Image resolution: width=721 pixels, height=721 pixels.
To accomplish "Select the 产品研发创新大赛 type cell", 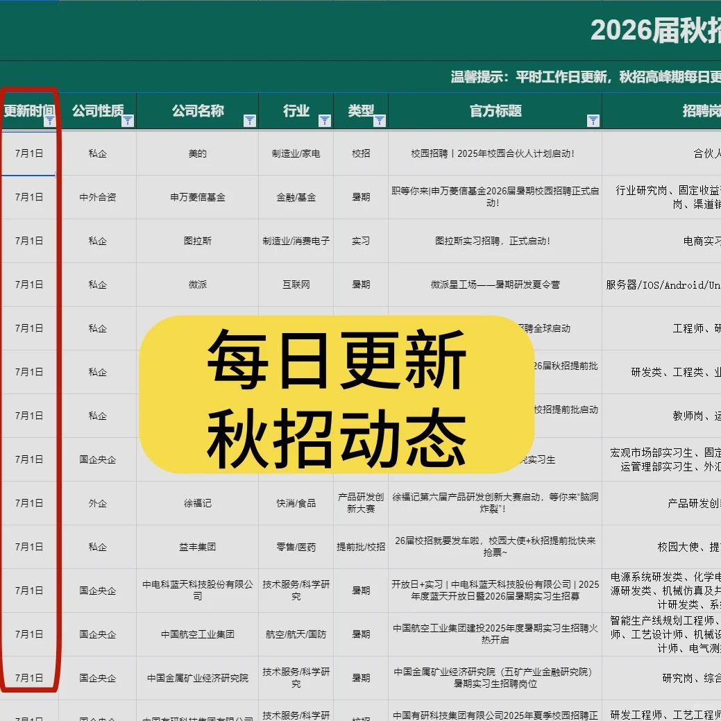I will click(x=361, y=503).
